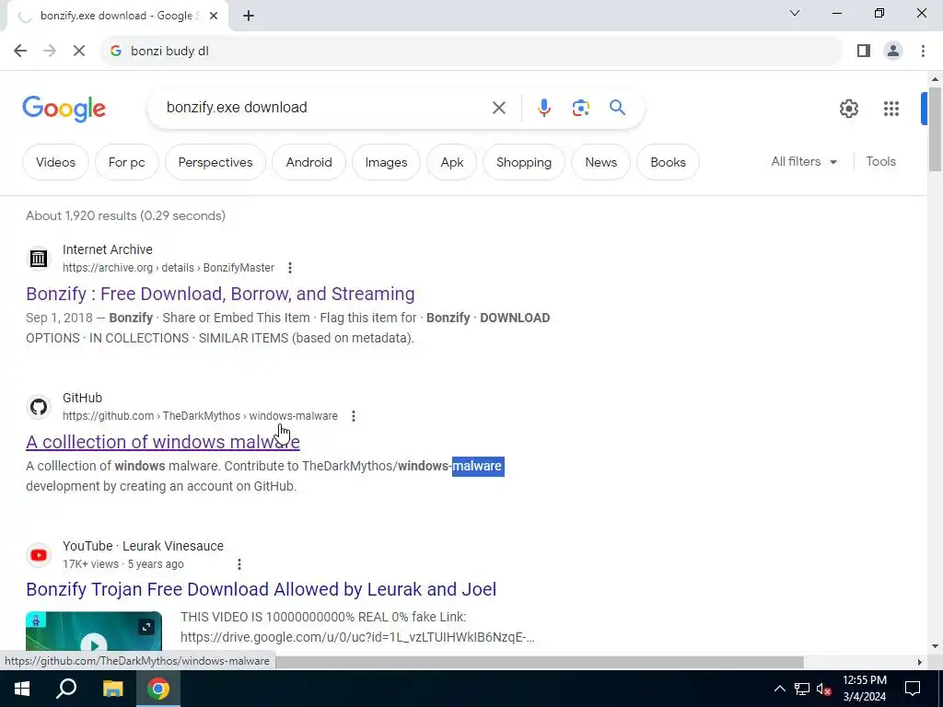Viewport: 943px width, 707px height.
Task: Select the Videos filter chip
Action: click(55, 162)
